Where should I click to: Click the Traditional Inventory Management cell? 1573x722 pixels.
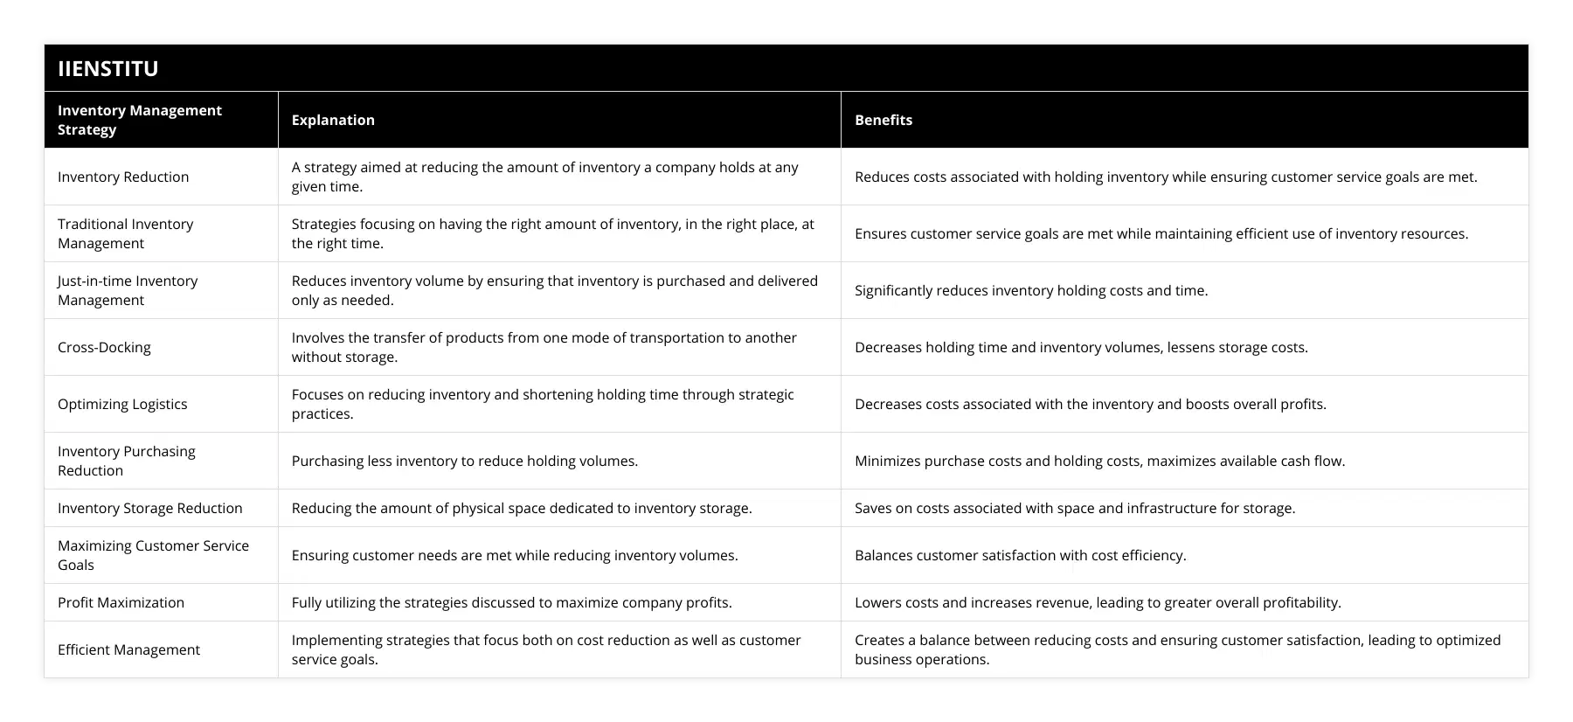coord(126,233)
